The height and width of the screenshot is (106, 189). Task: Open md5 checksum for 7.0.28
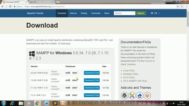[68, 80]
